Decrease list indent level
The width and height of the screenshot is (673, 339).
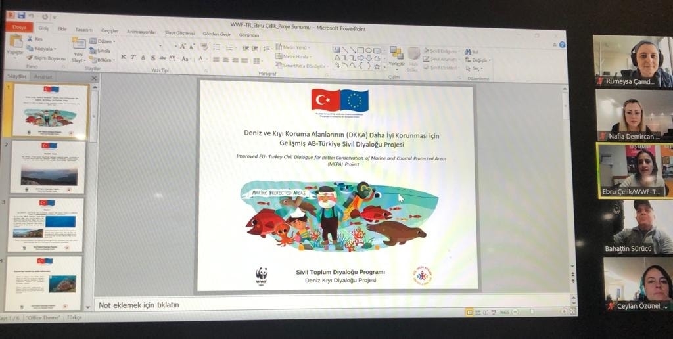click(246, 48)
